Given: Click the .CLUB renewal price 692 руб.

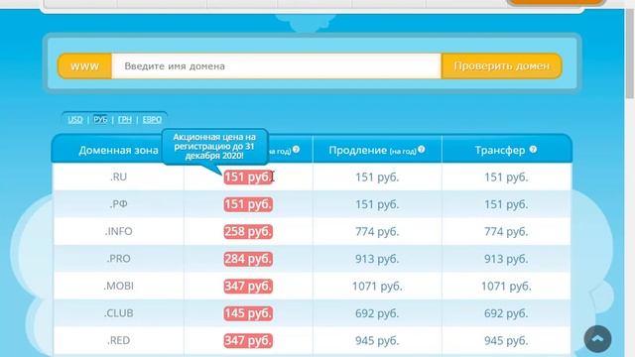Looking at the screenshot, I should point(377,313).
